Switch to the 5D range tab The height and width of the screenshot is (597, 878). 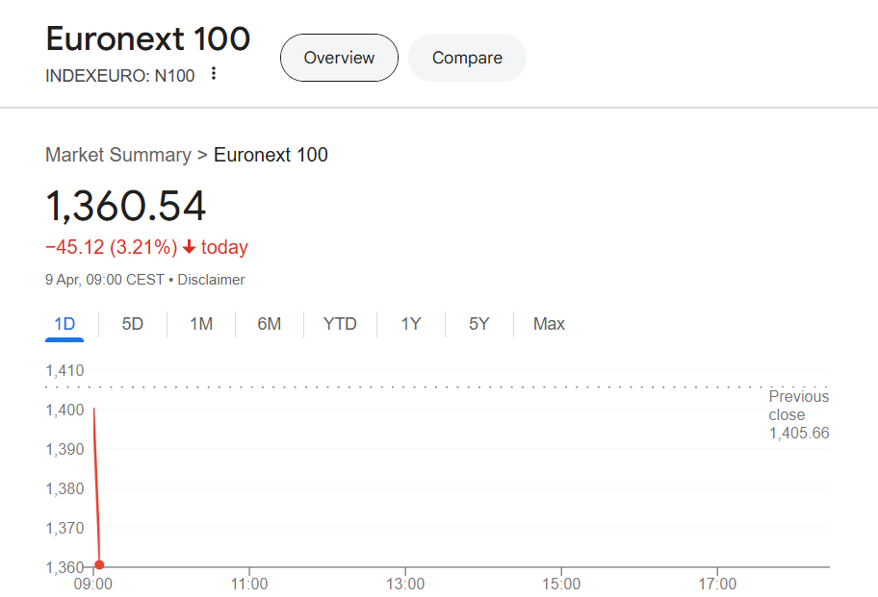click(133, 324)
